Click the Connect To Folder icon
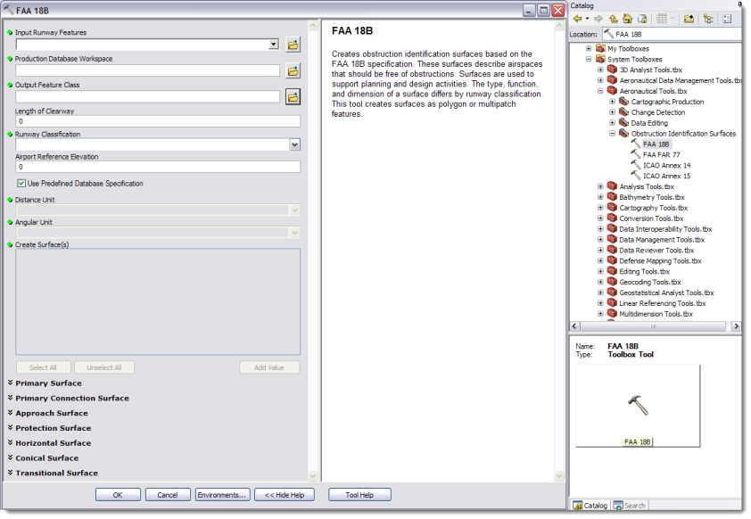Viewport: 751px width, 519px height. coord(689,19)
